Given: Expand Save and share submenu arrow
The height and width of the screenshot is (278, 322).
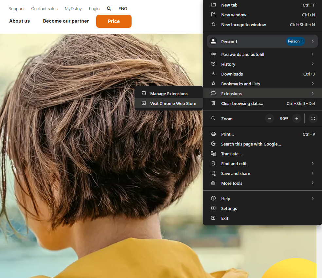Looking at the screenshot, I should click(313, 173).
